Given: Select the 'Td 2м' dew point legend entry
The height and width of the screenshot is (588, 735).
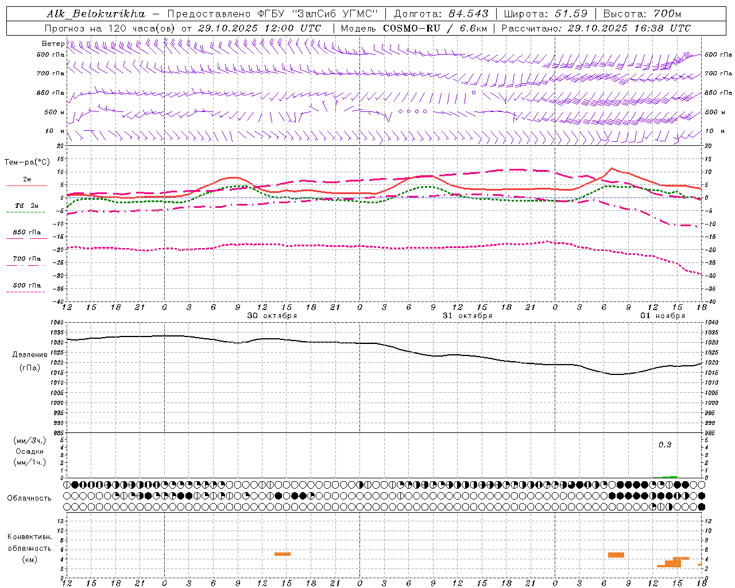Looking at the screenshot, I should pos(27,206).
